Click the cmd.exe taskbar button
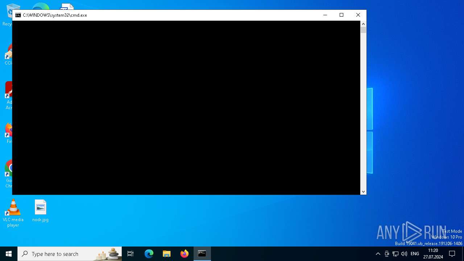Screen dimensions: 464x261 pos(202,254)
